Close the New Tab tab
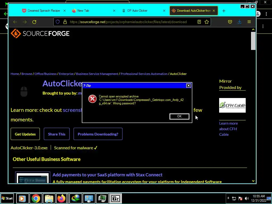Image resolution: width=272 pixels, height=204 pixels. 114,11
